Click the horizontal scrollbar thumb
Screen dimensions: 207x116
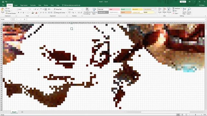165,112
